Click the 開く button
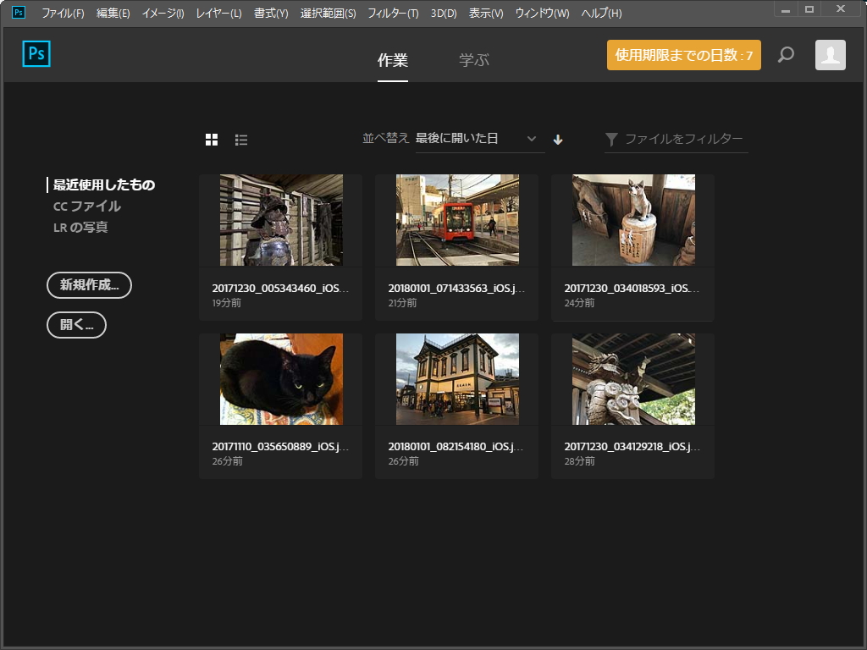The width and height of the screenshot is (867, 650). tap(76, 325)
